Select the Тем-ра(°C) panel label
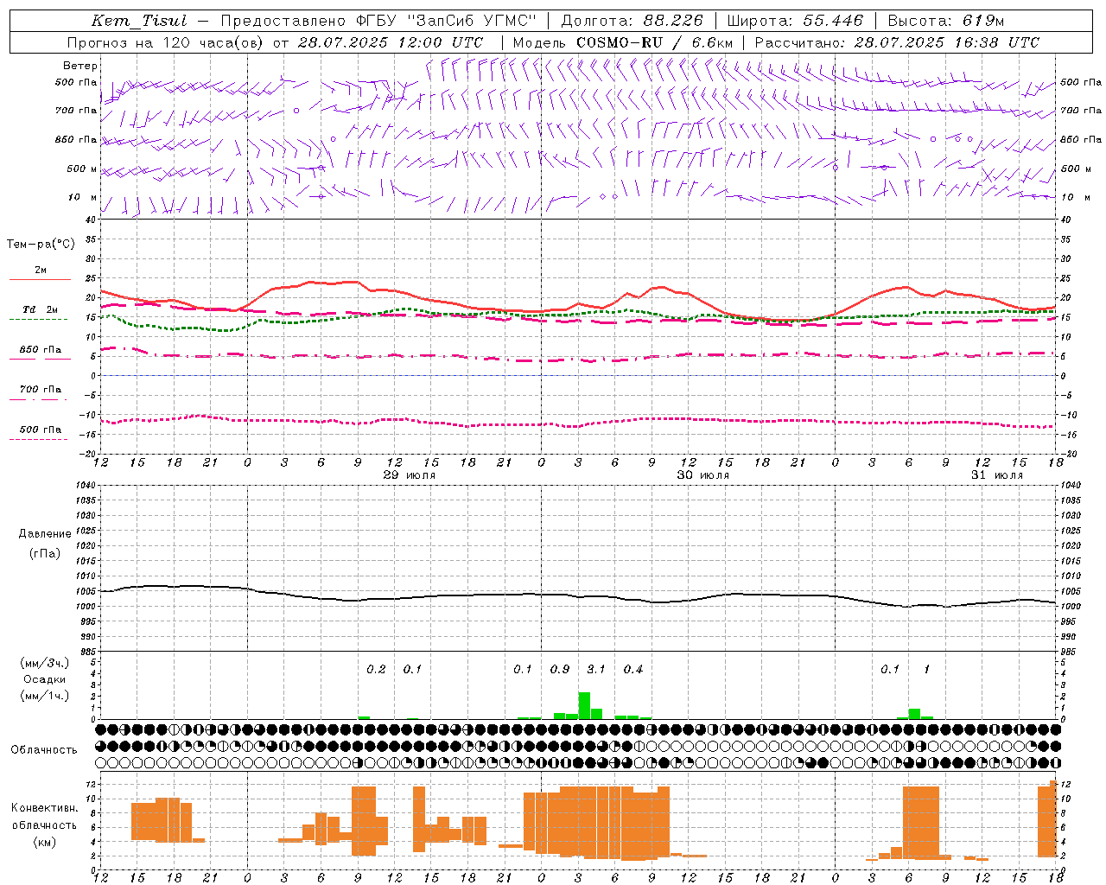Viewport: 1106px width, 885px height. 41,245
